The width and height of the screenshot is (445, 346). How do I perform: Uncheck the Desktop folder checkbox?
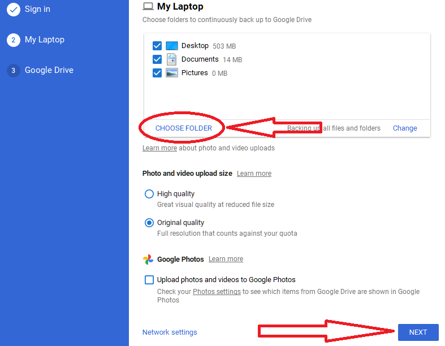[157, 46]
